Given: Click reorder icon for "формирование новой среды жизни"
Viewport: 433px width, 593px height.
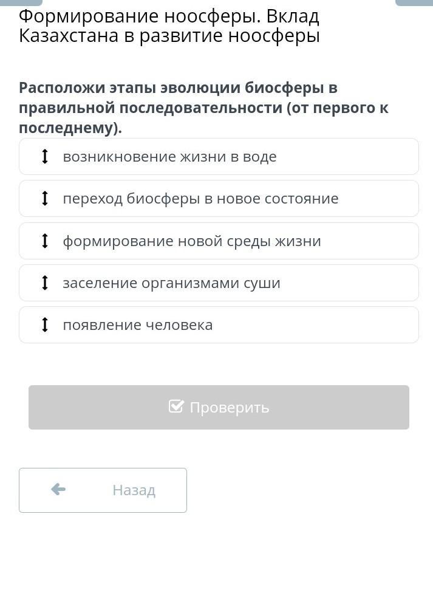Looking at the screenshot, I should tap(44, 241).
